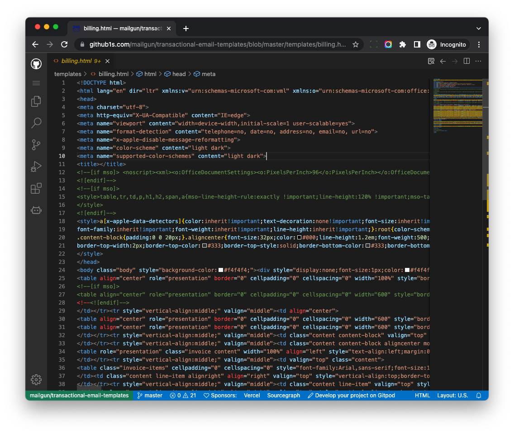Click the master branch indicator
This screenshot has height=434, width=514.
coord(149,396)
